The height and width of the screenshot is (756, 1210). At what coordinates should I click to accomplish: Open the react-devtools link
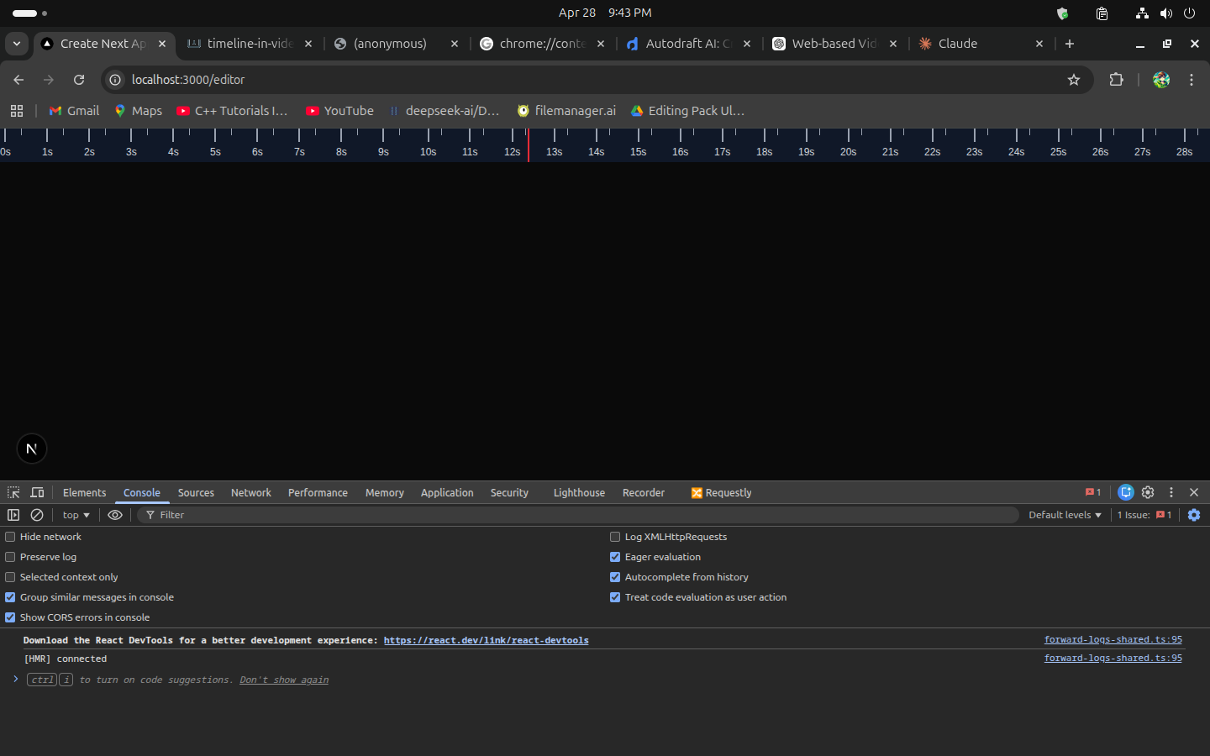coord(487,640)
